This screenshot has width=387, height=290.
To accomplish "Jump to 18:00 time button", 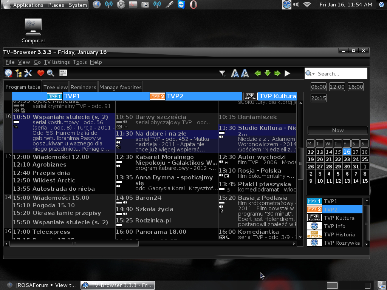I will [x=355, y=87].
